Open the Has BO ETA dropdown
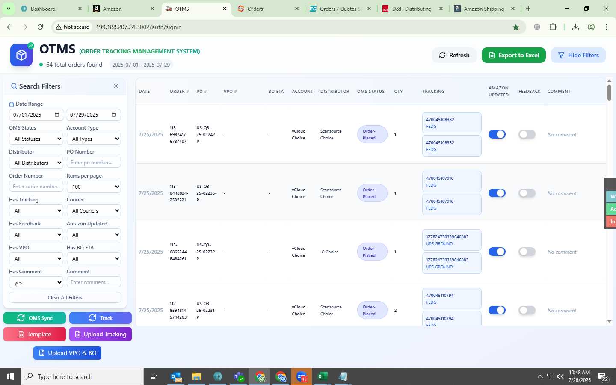 (x=94, y=258)
